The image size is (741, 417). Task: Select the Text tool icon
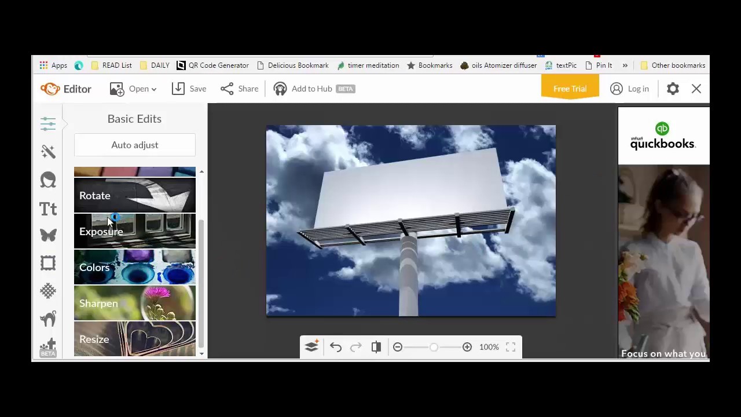48,209
